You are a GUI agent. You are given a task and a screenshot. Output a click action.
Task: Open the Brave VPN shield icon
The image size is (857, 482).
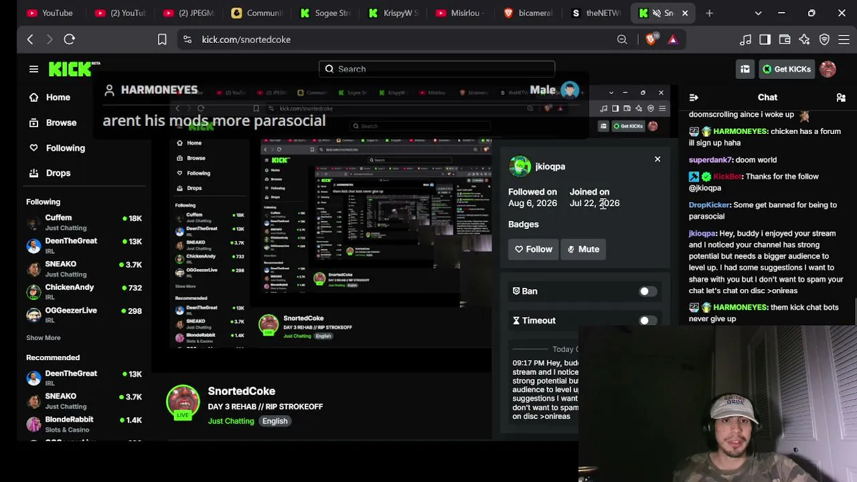coord(824,39)
